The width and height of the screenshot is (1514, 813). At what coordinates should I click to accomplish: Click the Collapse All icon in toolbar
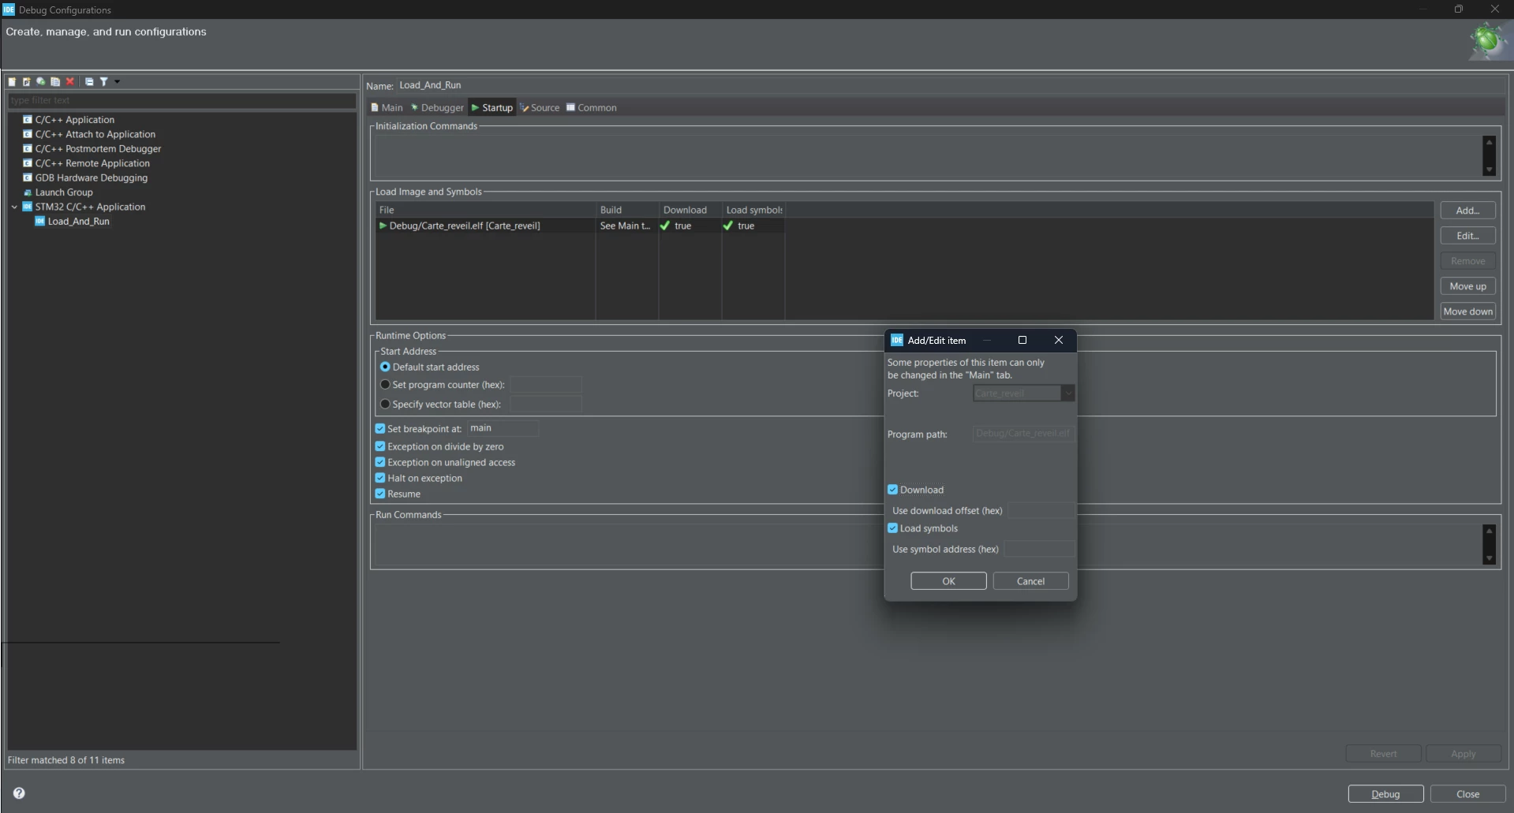(89, 81)
